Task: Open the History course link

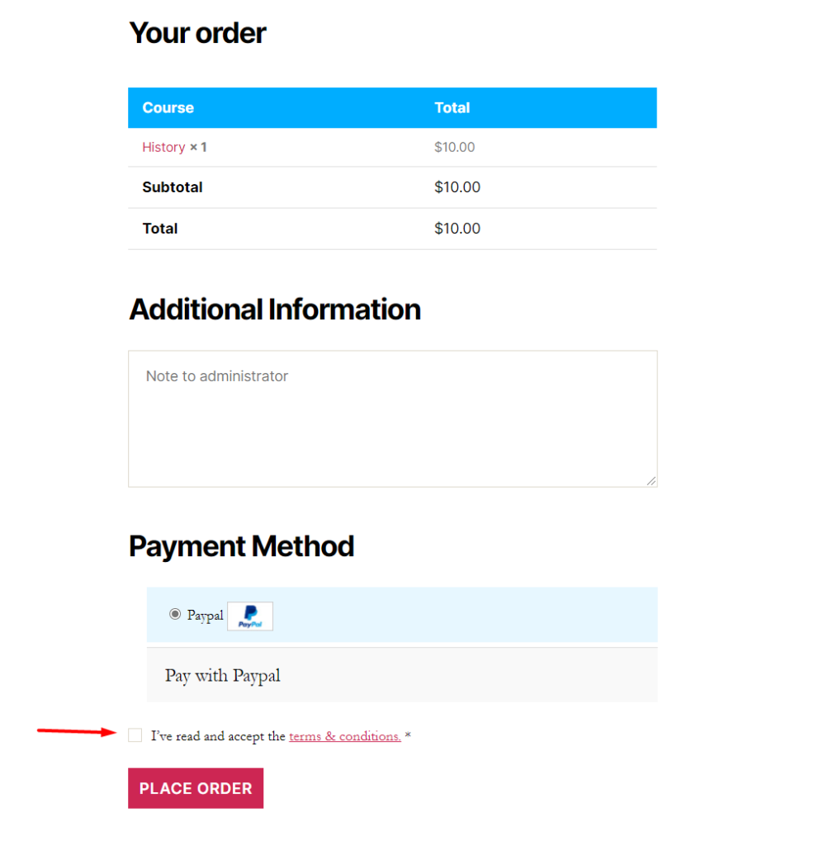Action: point(163,147)
